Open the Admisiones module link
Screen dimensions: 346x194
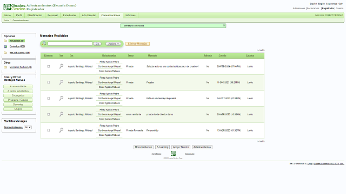tap(299, 9)
